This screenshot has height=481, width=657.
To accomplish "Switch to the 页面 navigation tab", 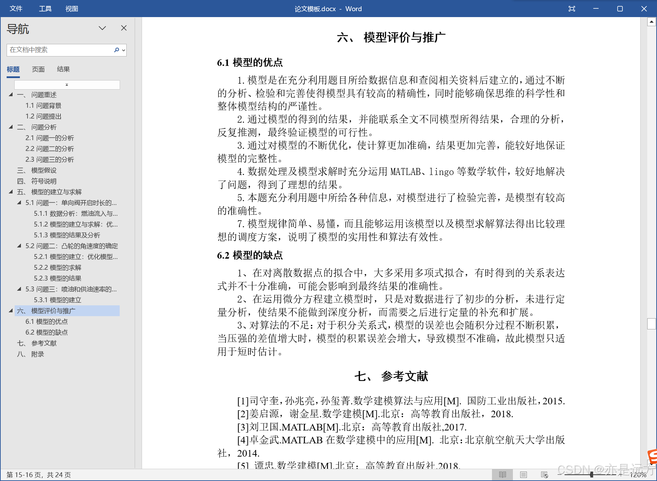I will coord(38,69).
